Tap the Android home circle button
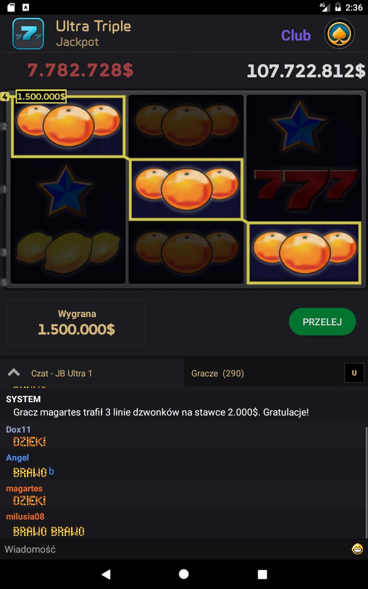This screenshot has width=368, height=589. pyautogui.click(x=184, y=574)
